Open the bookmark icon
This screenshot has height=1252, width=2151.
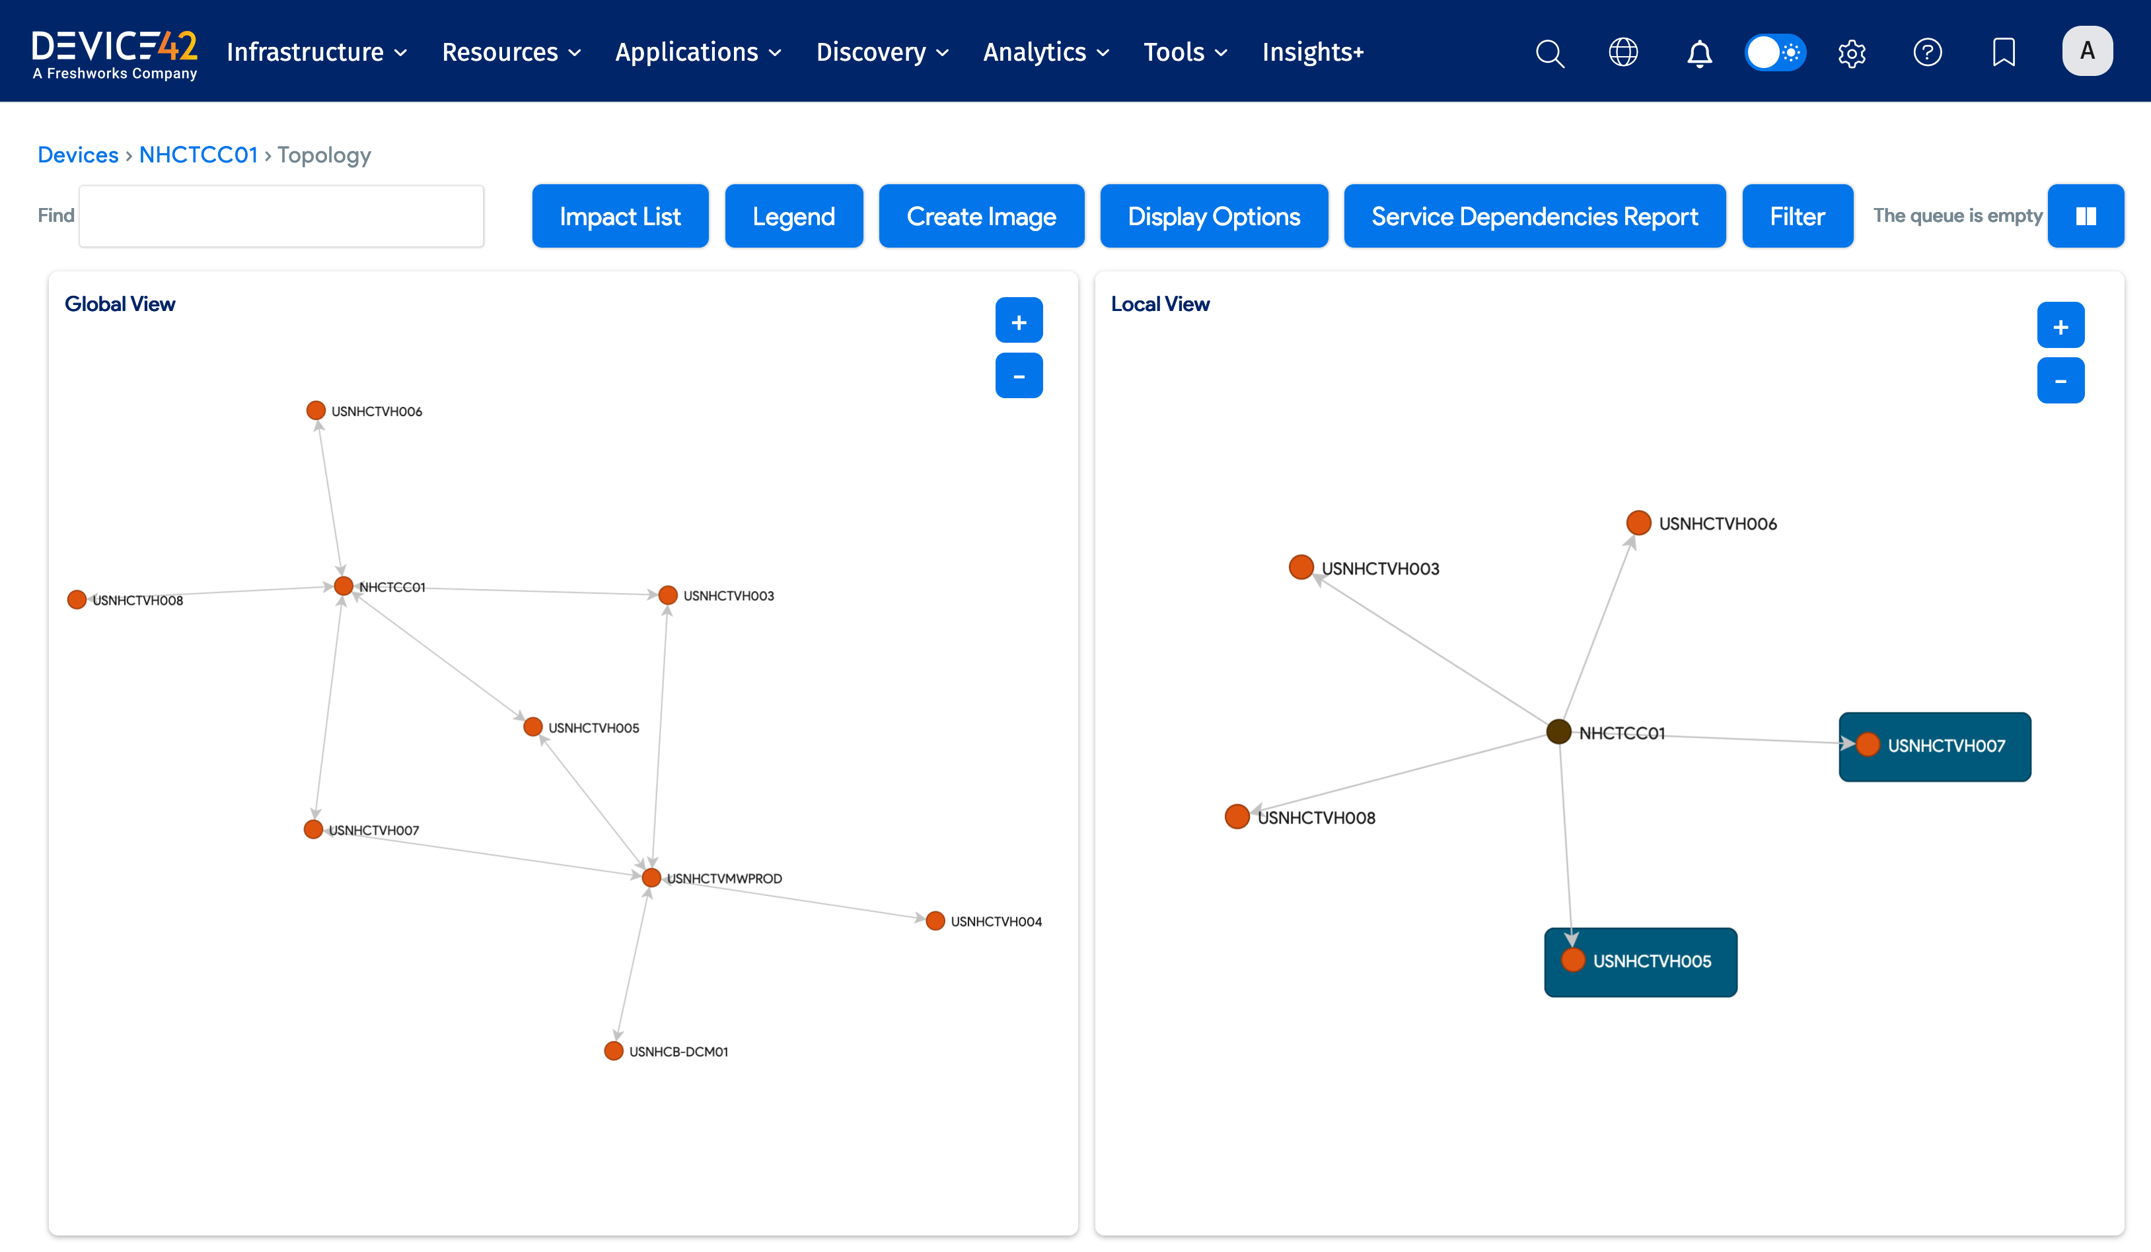pyautogui.click(x=2003, y=53)
